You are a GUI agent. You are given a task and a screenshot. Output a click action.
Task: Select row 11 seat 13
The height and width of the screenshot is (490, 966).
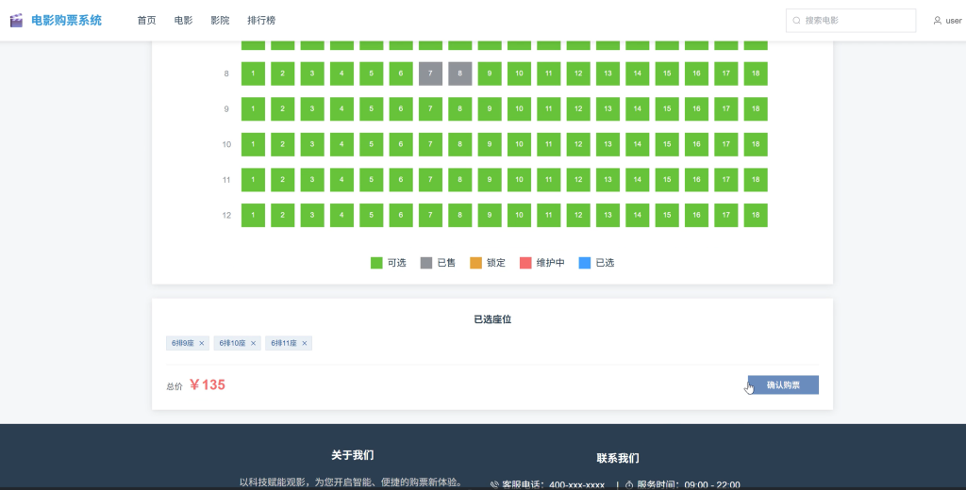point(608,180)
